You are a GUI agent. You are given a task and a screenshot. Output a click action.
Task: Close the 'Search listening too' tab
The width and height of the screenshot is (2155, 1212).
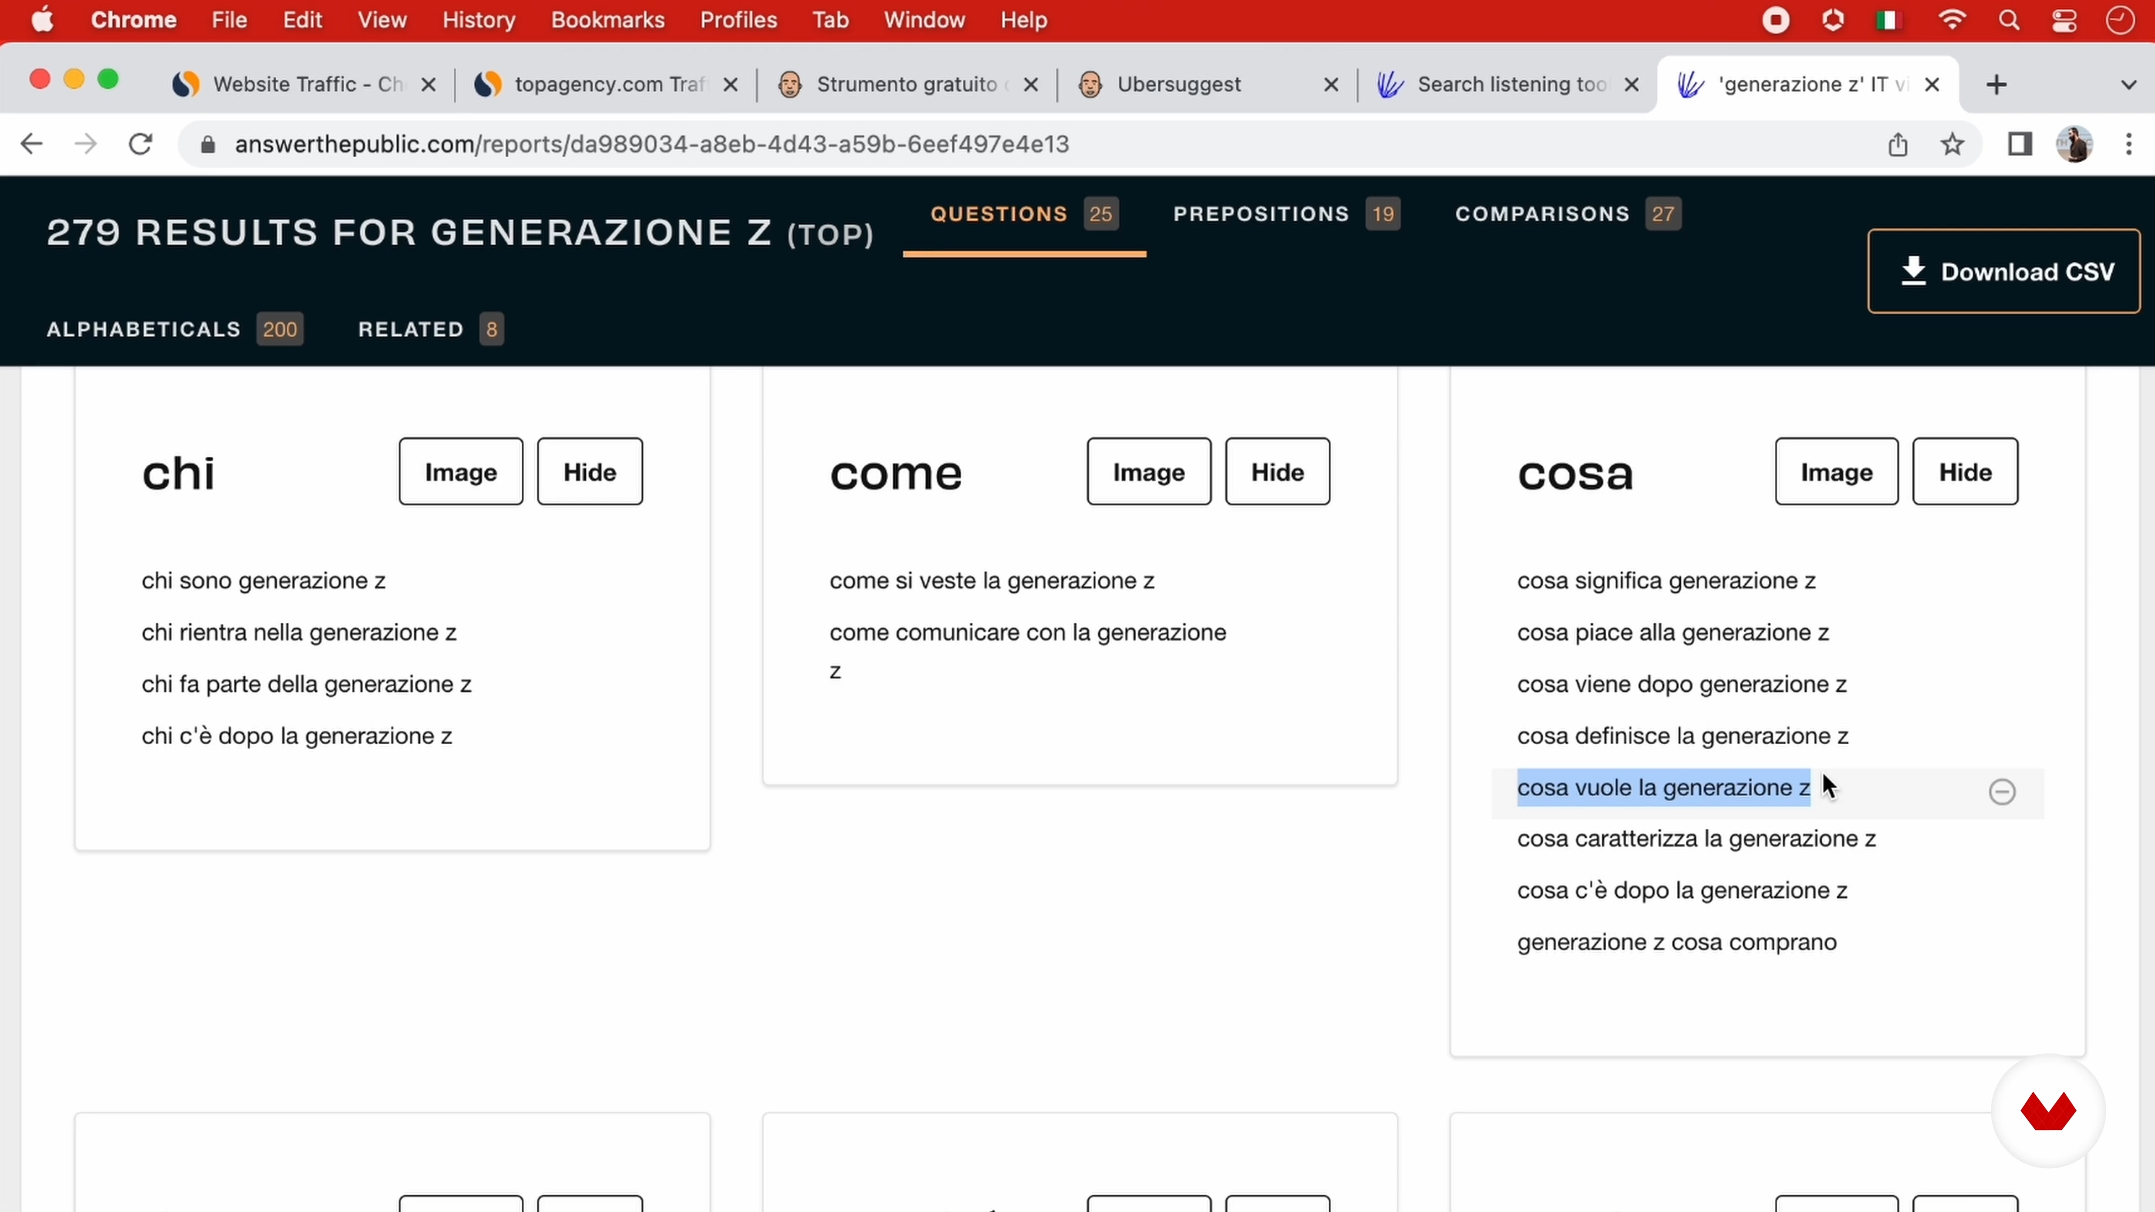[x=1631, y=85]
